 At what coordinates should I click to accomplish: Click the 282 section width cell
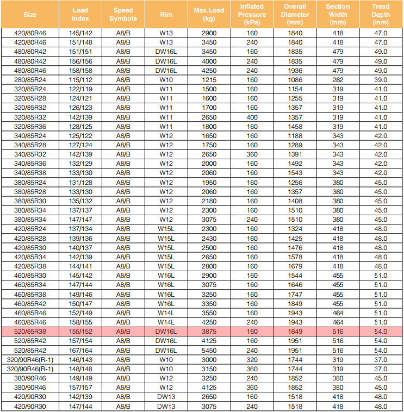338,79
